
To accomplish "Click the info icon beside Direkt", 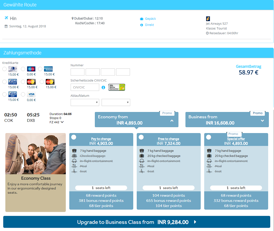I will pyautogui.click(x=142, y=25).
